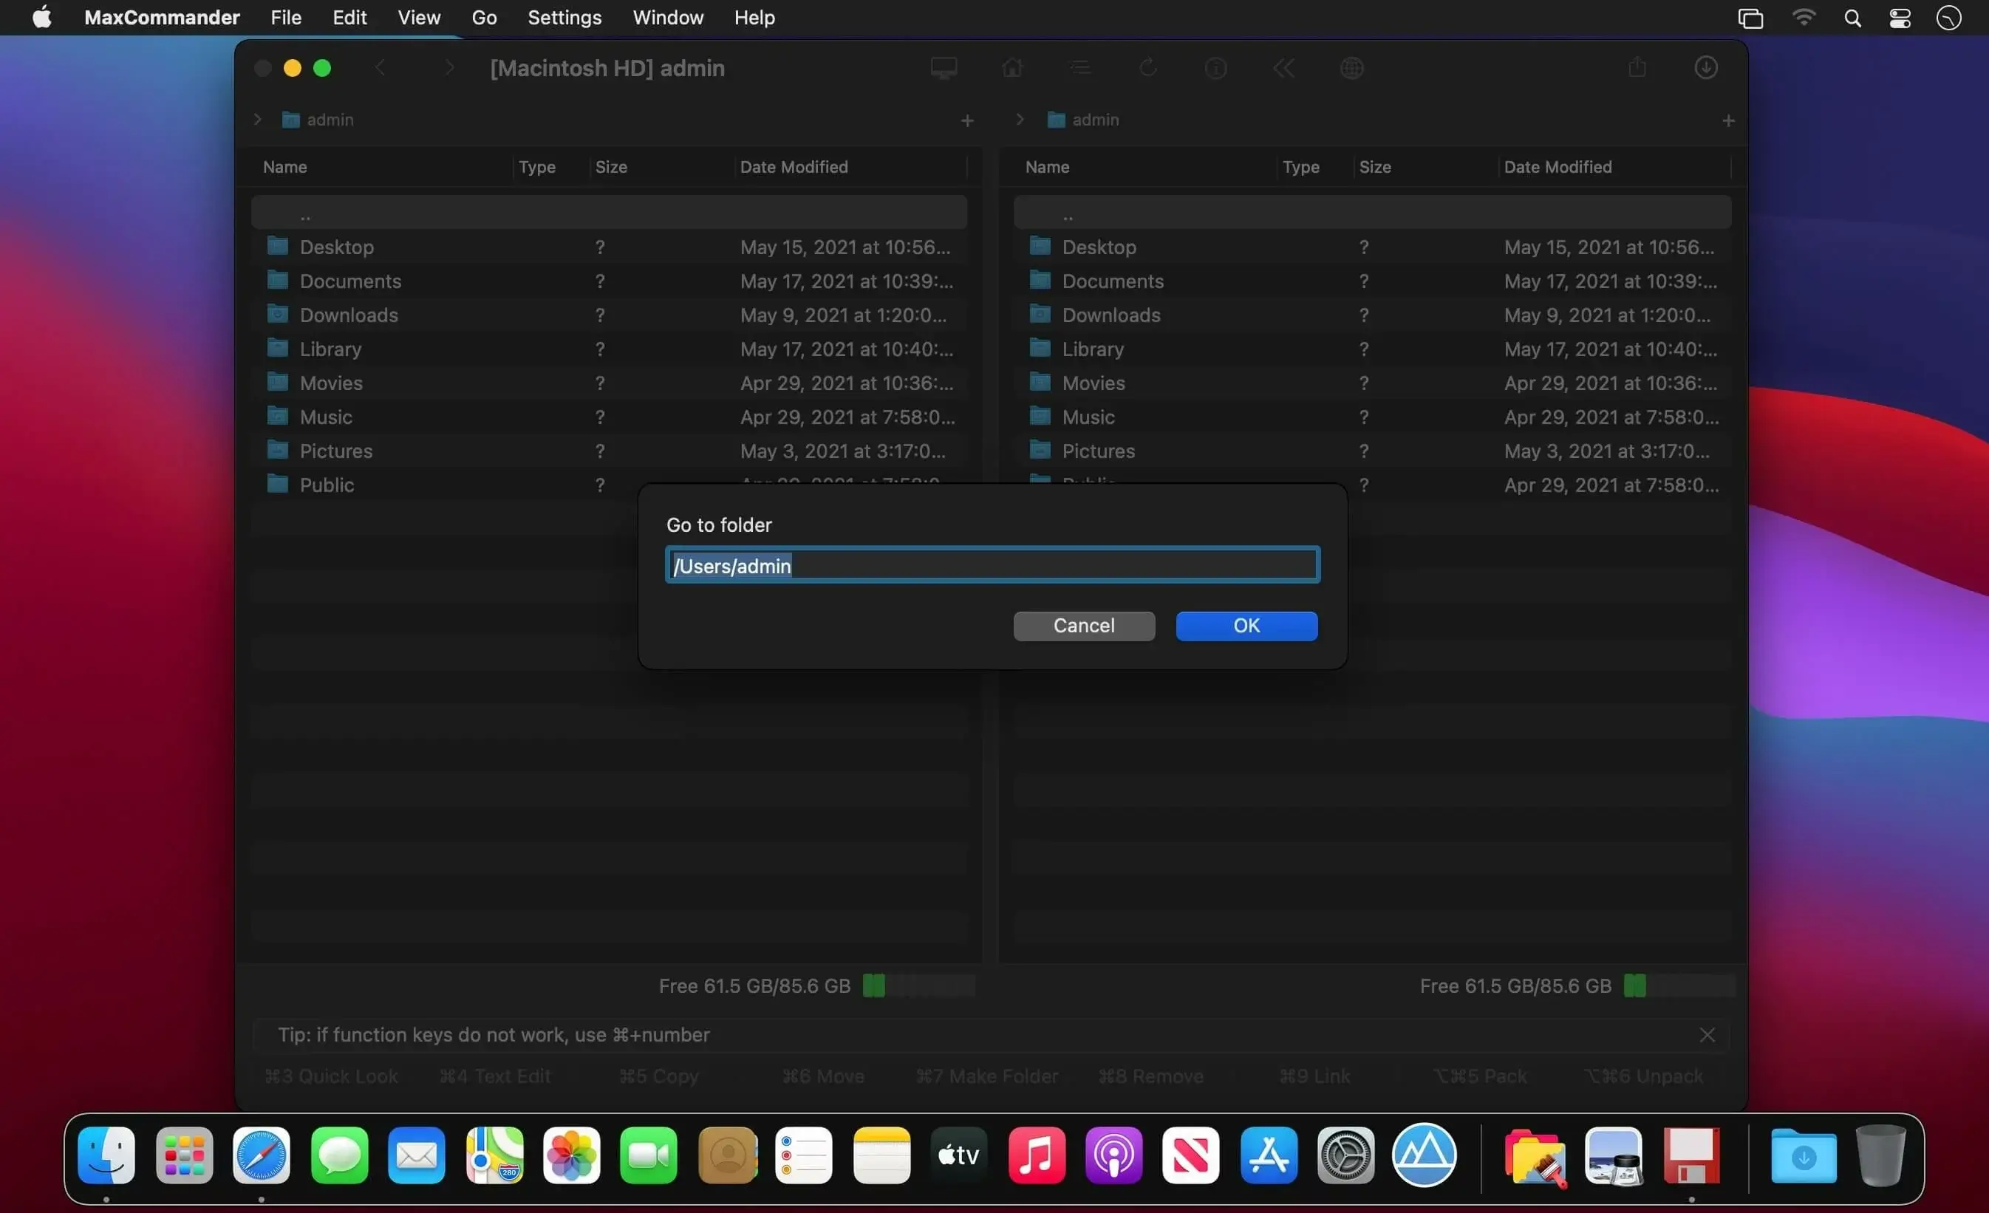This screenshot has height=1213, width=1989.
Task: Expand the left pane admin path chevron
Action: click(x=258, y=120)
